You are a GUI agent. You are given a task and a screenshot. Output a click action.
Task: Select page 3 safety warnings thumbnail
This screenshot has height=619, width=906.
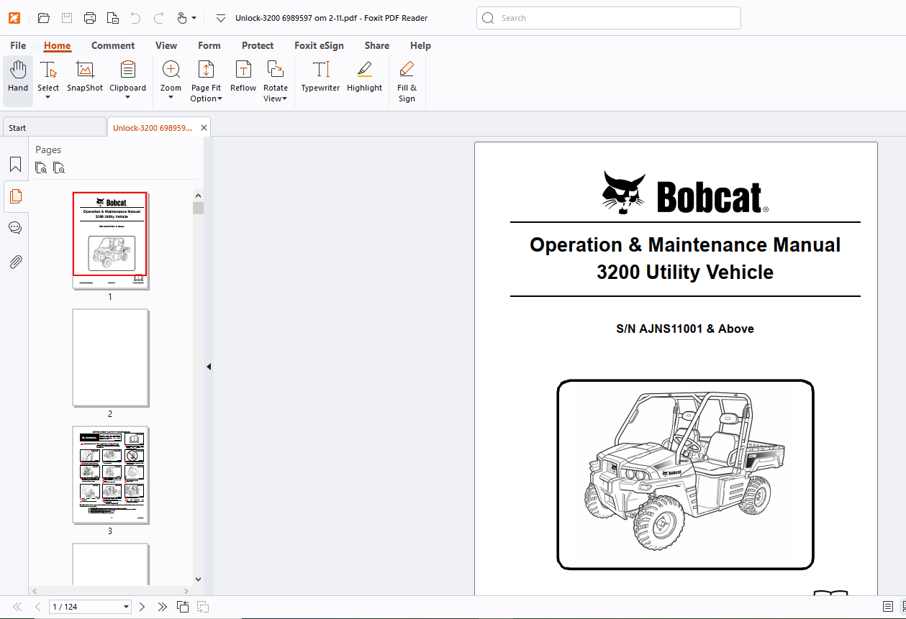(x=110, y=474)
